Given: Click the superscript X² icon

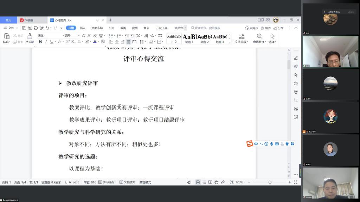Looking at the screenshot, I should (x=67, y=42).
